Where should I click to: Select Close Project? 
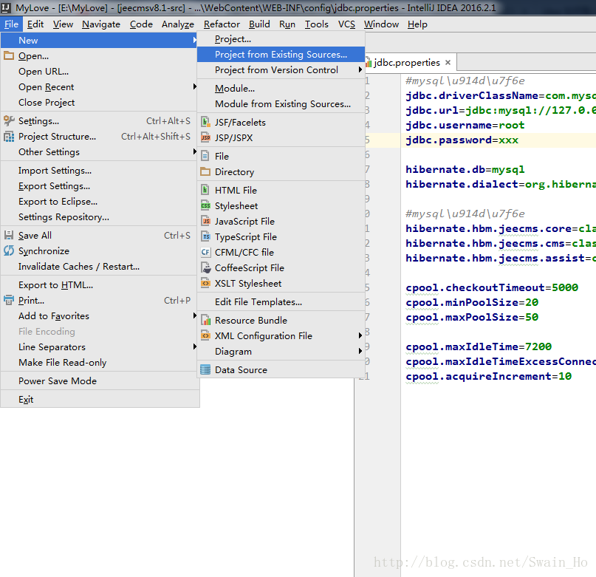click(x=99, y=102)
